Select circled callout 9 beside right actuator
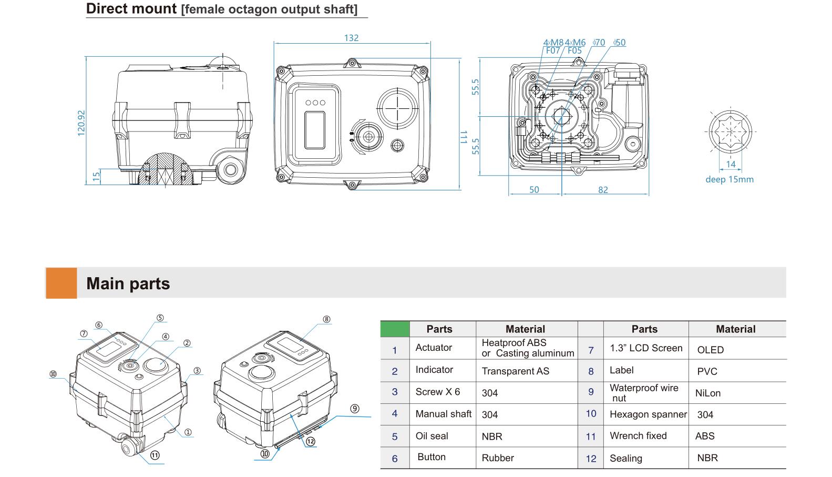The height and width of the screenshot is (477, 832). [355, 409]
